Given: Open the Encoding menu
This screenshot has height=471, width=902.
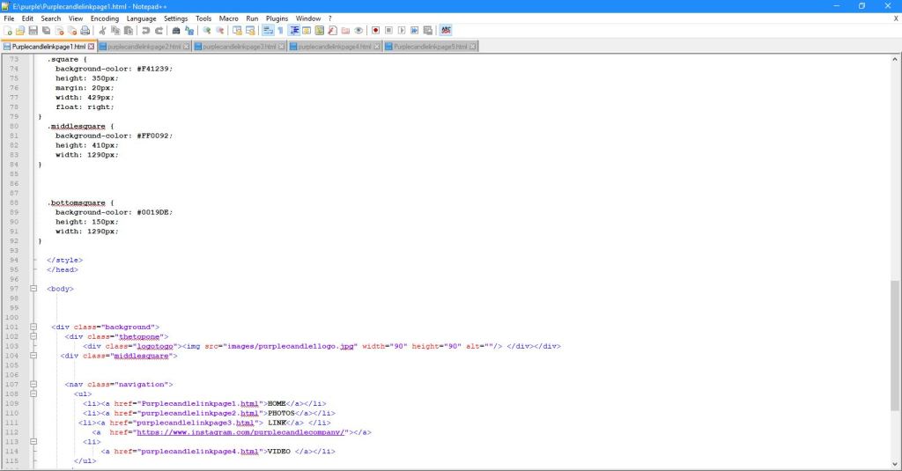Looking at the screenshot, I should point(105,18).
